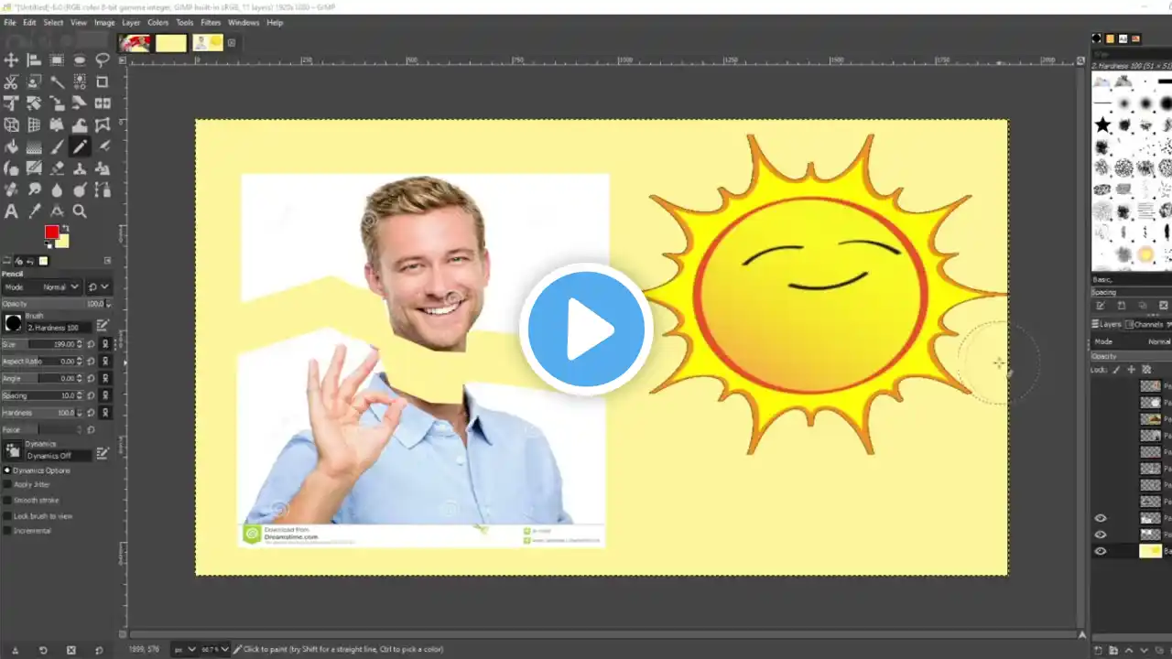Activate the Free Select lasso tool
This screenshot has width=1172, height=659.
click(x=103, y=60)
